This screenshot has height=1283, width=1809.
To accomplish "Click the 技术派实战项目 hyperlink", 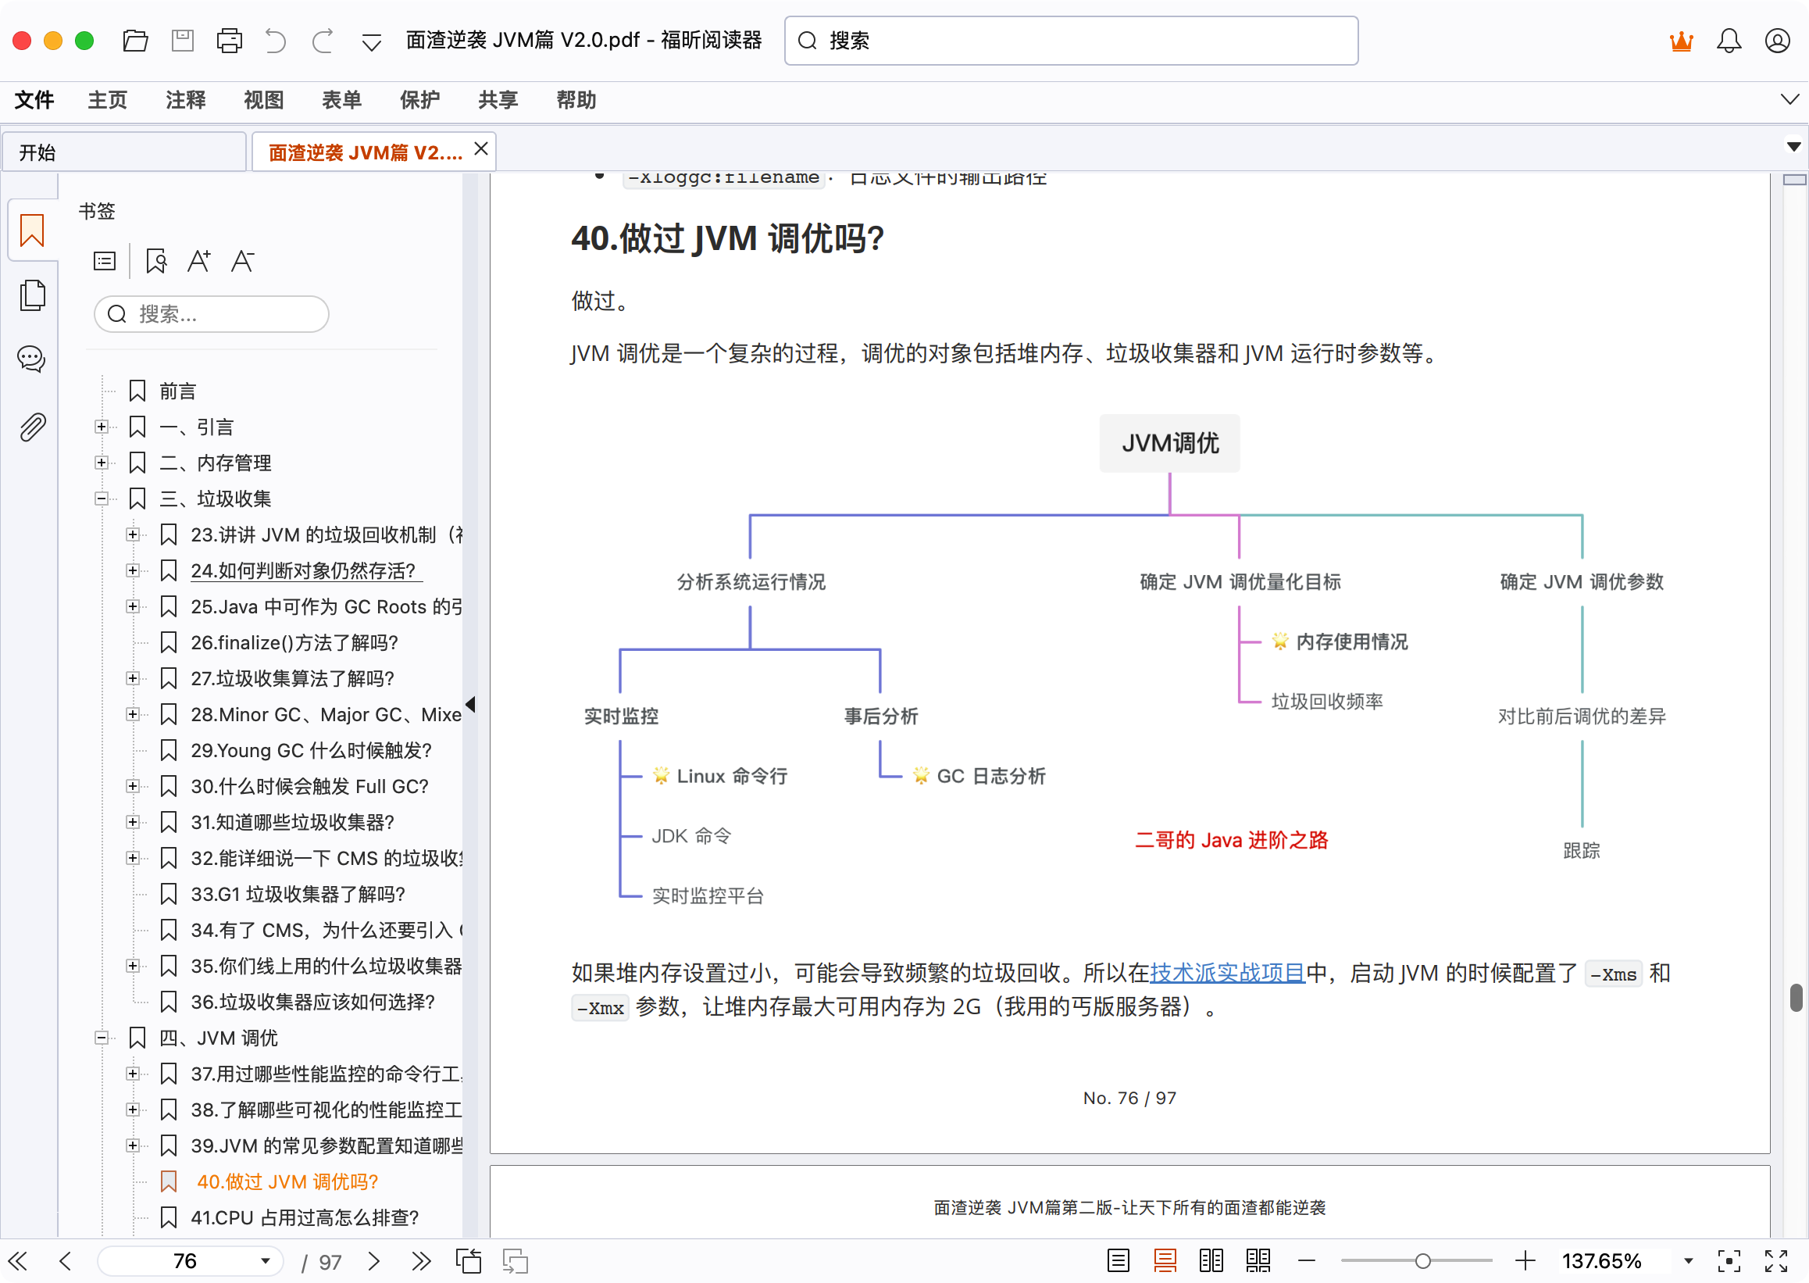I will point(1226,973).
